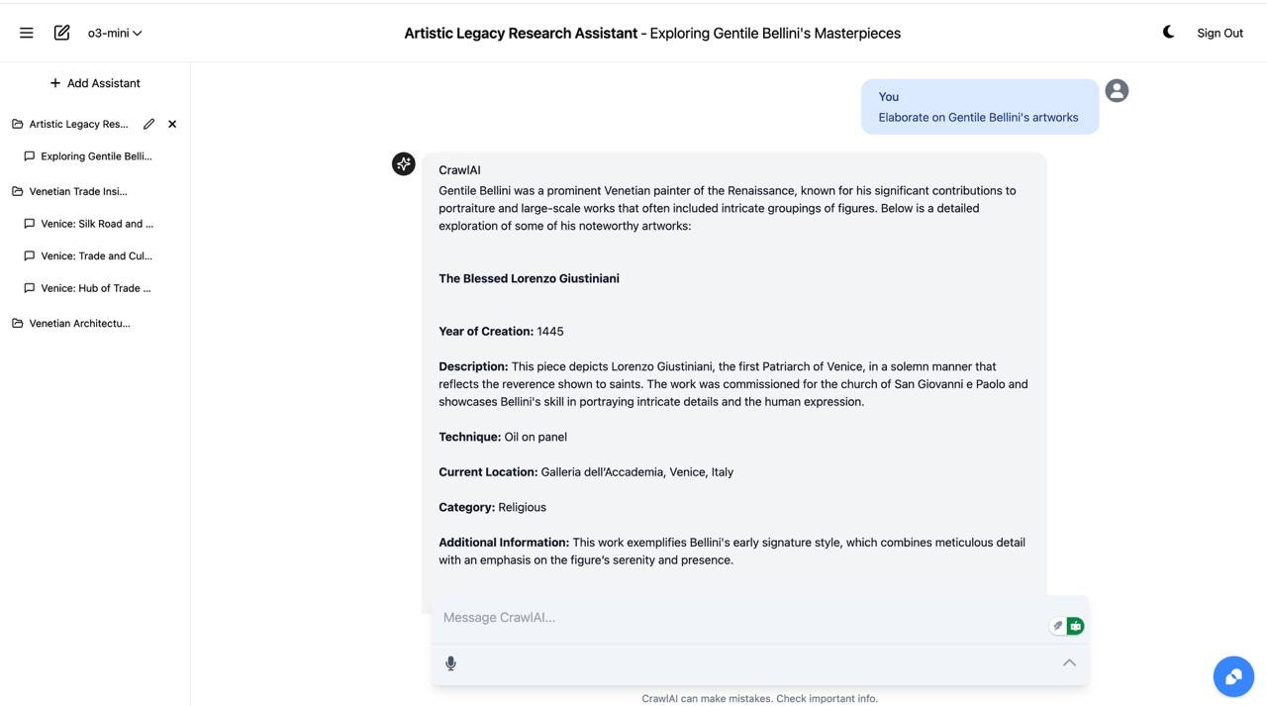Click the microphone voice input icon

point(450,663)
